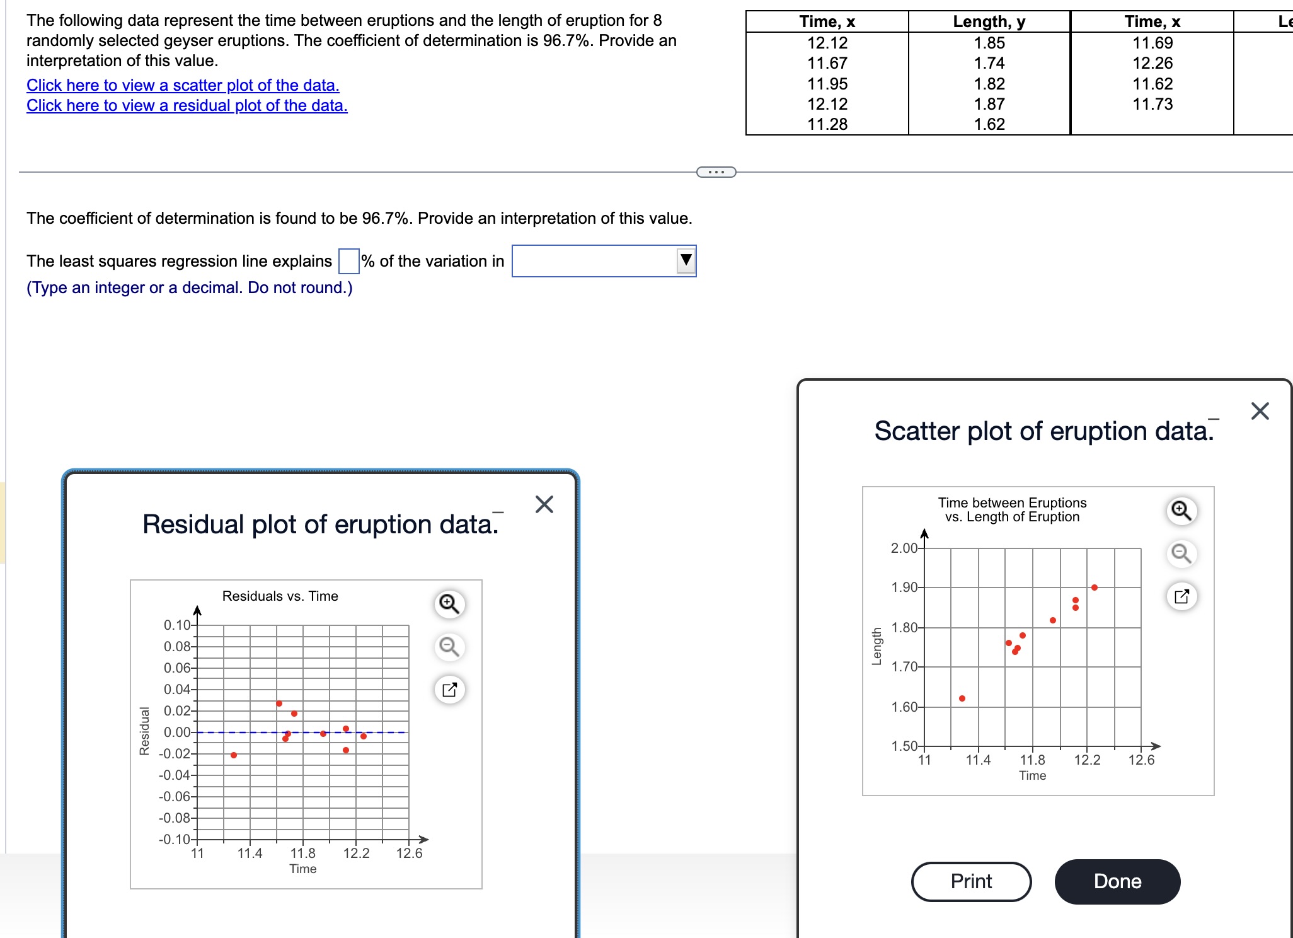This screenshot has height=938, width=1293.
Task: Open scatter plot in new window
Action: tap(1181, 596)
